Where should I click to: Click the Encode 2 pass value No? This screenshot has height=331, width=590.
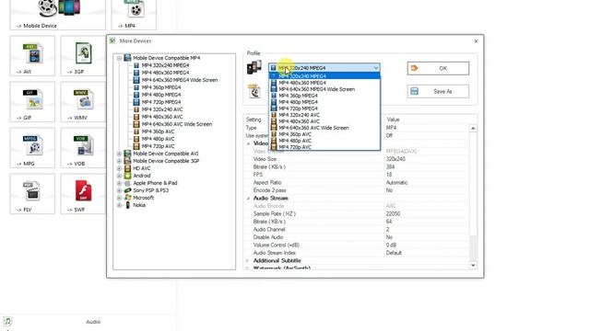pyautogui.click(x=389, y=190)
